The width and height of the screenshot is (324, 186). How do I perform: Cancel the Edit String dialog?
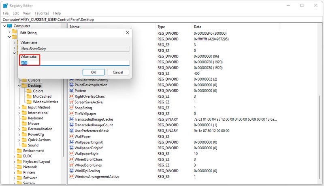(118, 72)
